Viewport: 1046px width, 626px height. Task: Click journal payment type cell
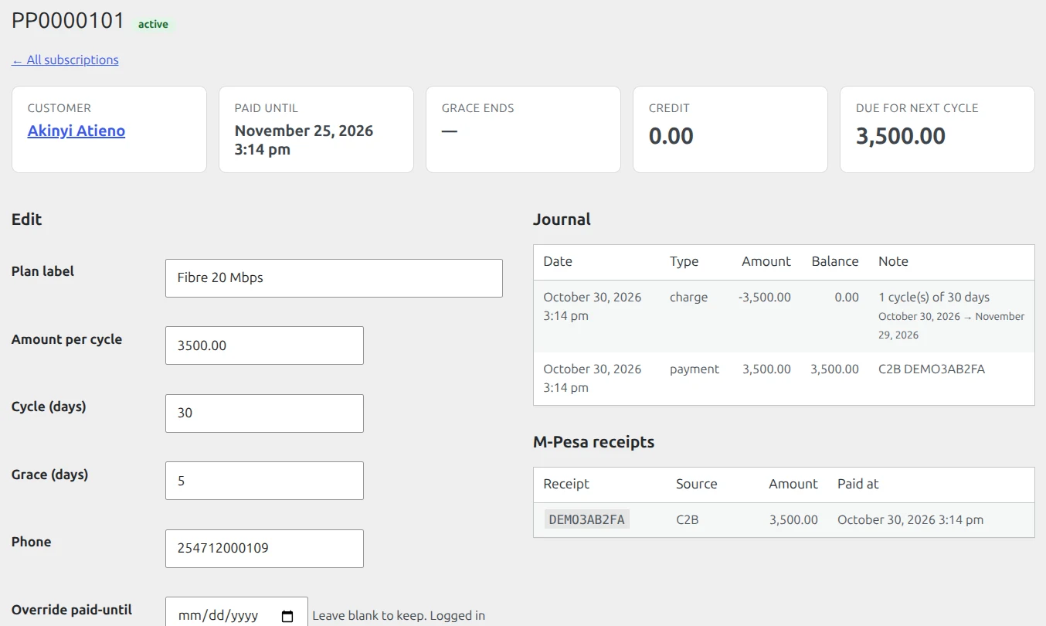coord(695,369)
